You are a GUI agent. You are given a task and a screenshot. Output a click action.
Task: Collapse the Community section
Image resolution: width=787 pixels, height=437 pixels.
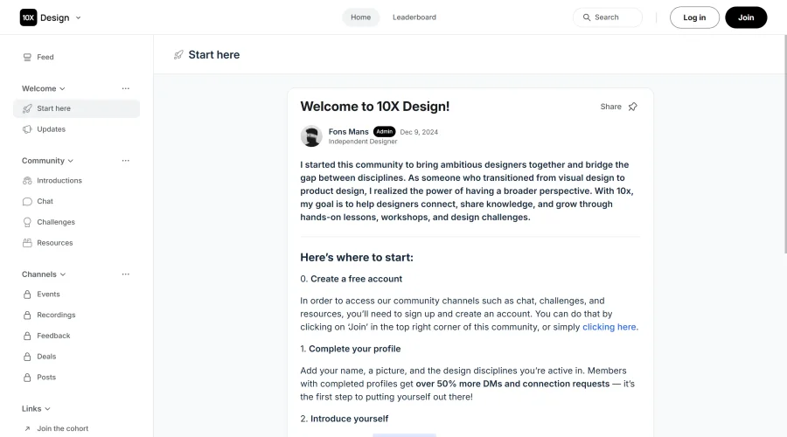coord(47,161)
